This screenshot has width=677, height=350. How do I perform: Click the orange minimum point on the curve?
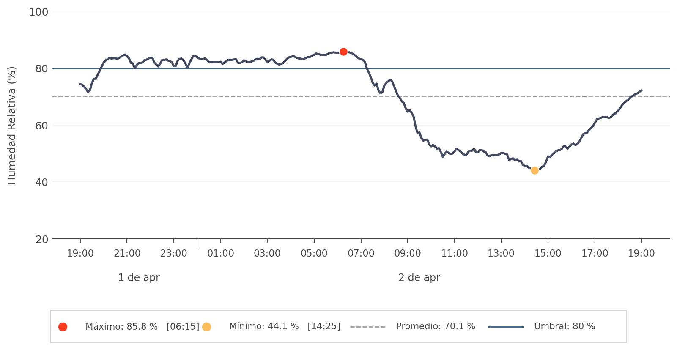click(x=534, y=171)
